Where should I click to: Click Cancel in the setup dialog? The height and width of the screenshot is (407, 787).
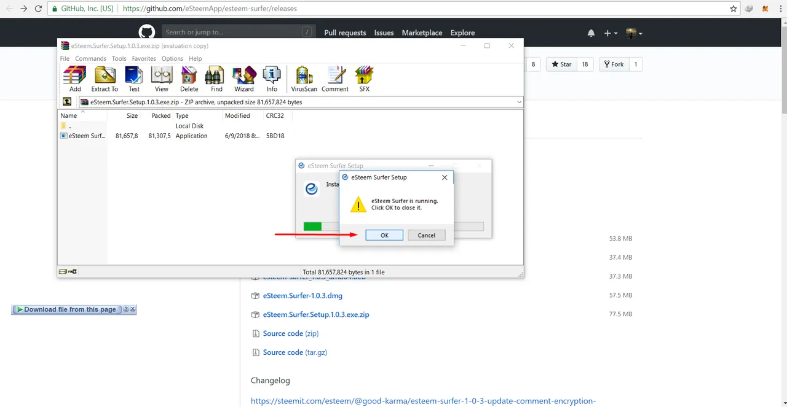tap(426, 235)
